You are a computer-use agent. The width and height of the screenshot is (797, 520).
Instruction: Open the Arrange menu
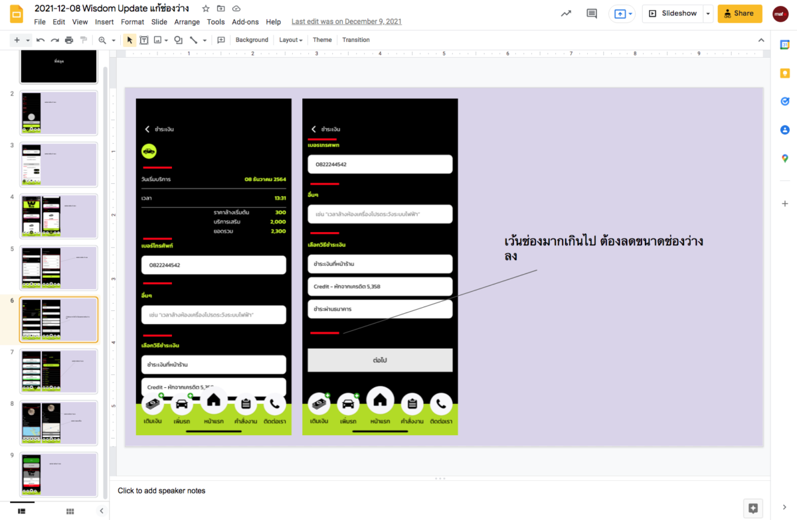coord(187,21)
